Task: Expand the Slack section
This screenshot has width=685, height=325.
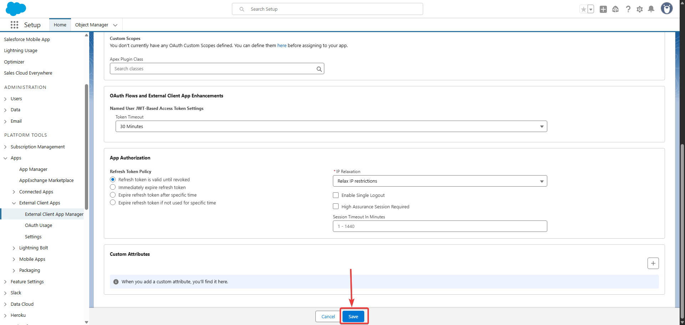Action: point(5,293)
